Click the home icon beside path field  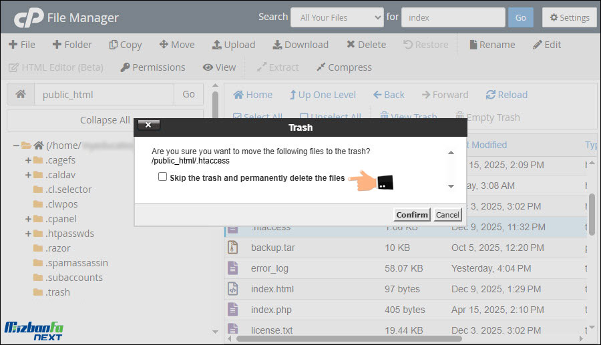(x=21, y=95)
